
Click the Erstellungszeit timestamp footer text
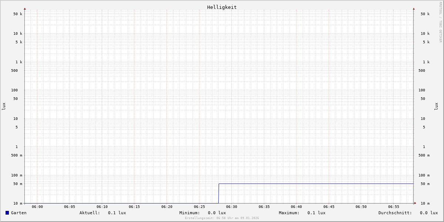(222, 218)
